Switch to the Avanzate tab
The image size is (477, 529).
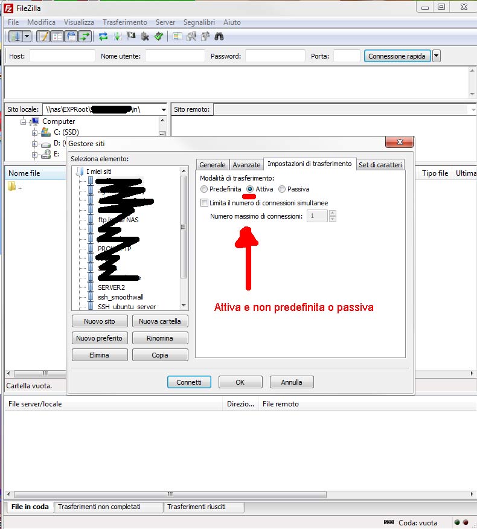[246, 165]
